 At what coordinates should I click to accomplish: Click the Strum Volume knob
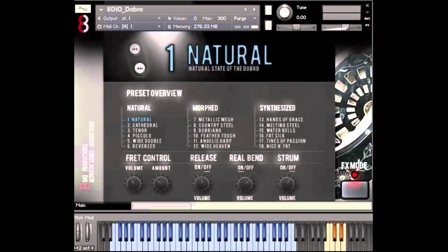pos(287,184)
